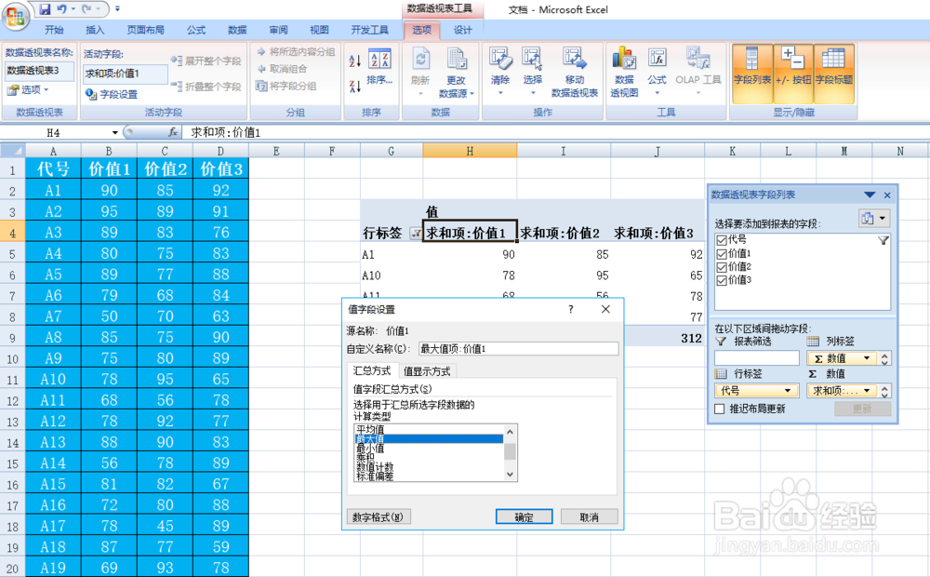Viewport: 930px width, 577px height.
Task: Open the 数据 ribbon tab
Action: (x=237, y=30)
